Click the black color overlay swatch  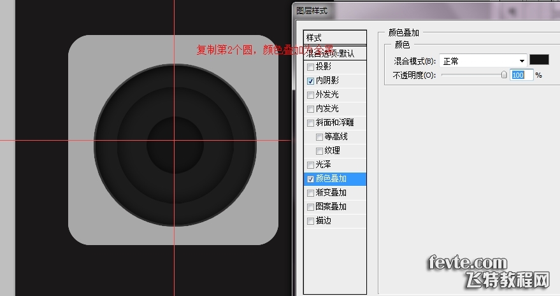[539, 60]
